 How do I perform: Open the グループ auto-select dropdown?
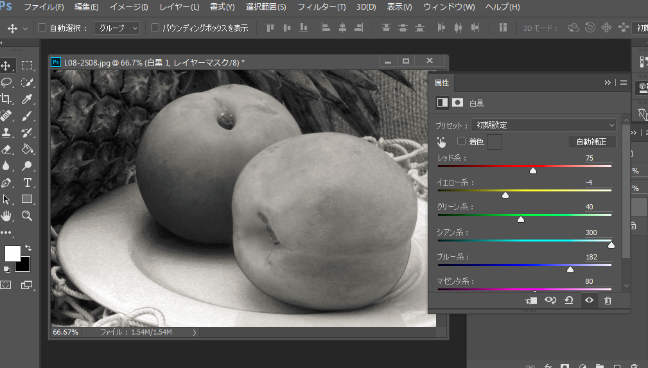tap(117, 28)
